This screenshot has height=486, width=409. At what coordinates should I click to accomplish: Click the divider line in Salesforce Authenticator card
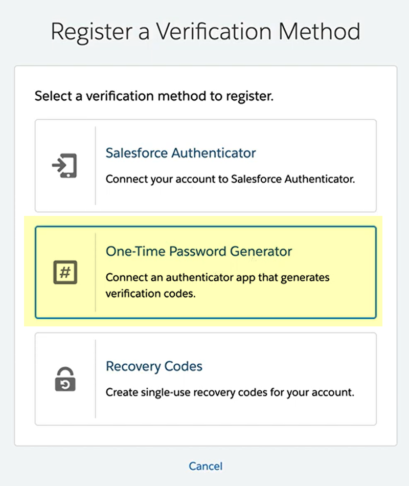[x=96, y=166]
